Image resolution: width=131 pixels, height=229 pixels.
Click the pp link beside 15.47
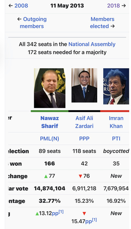tap(88, 221)
